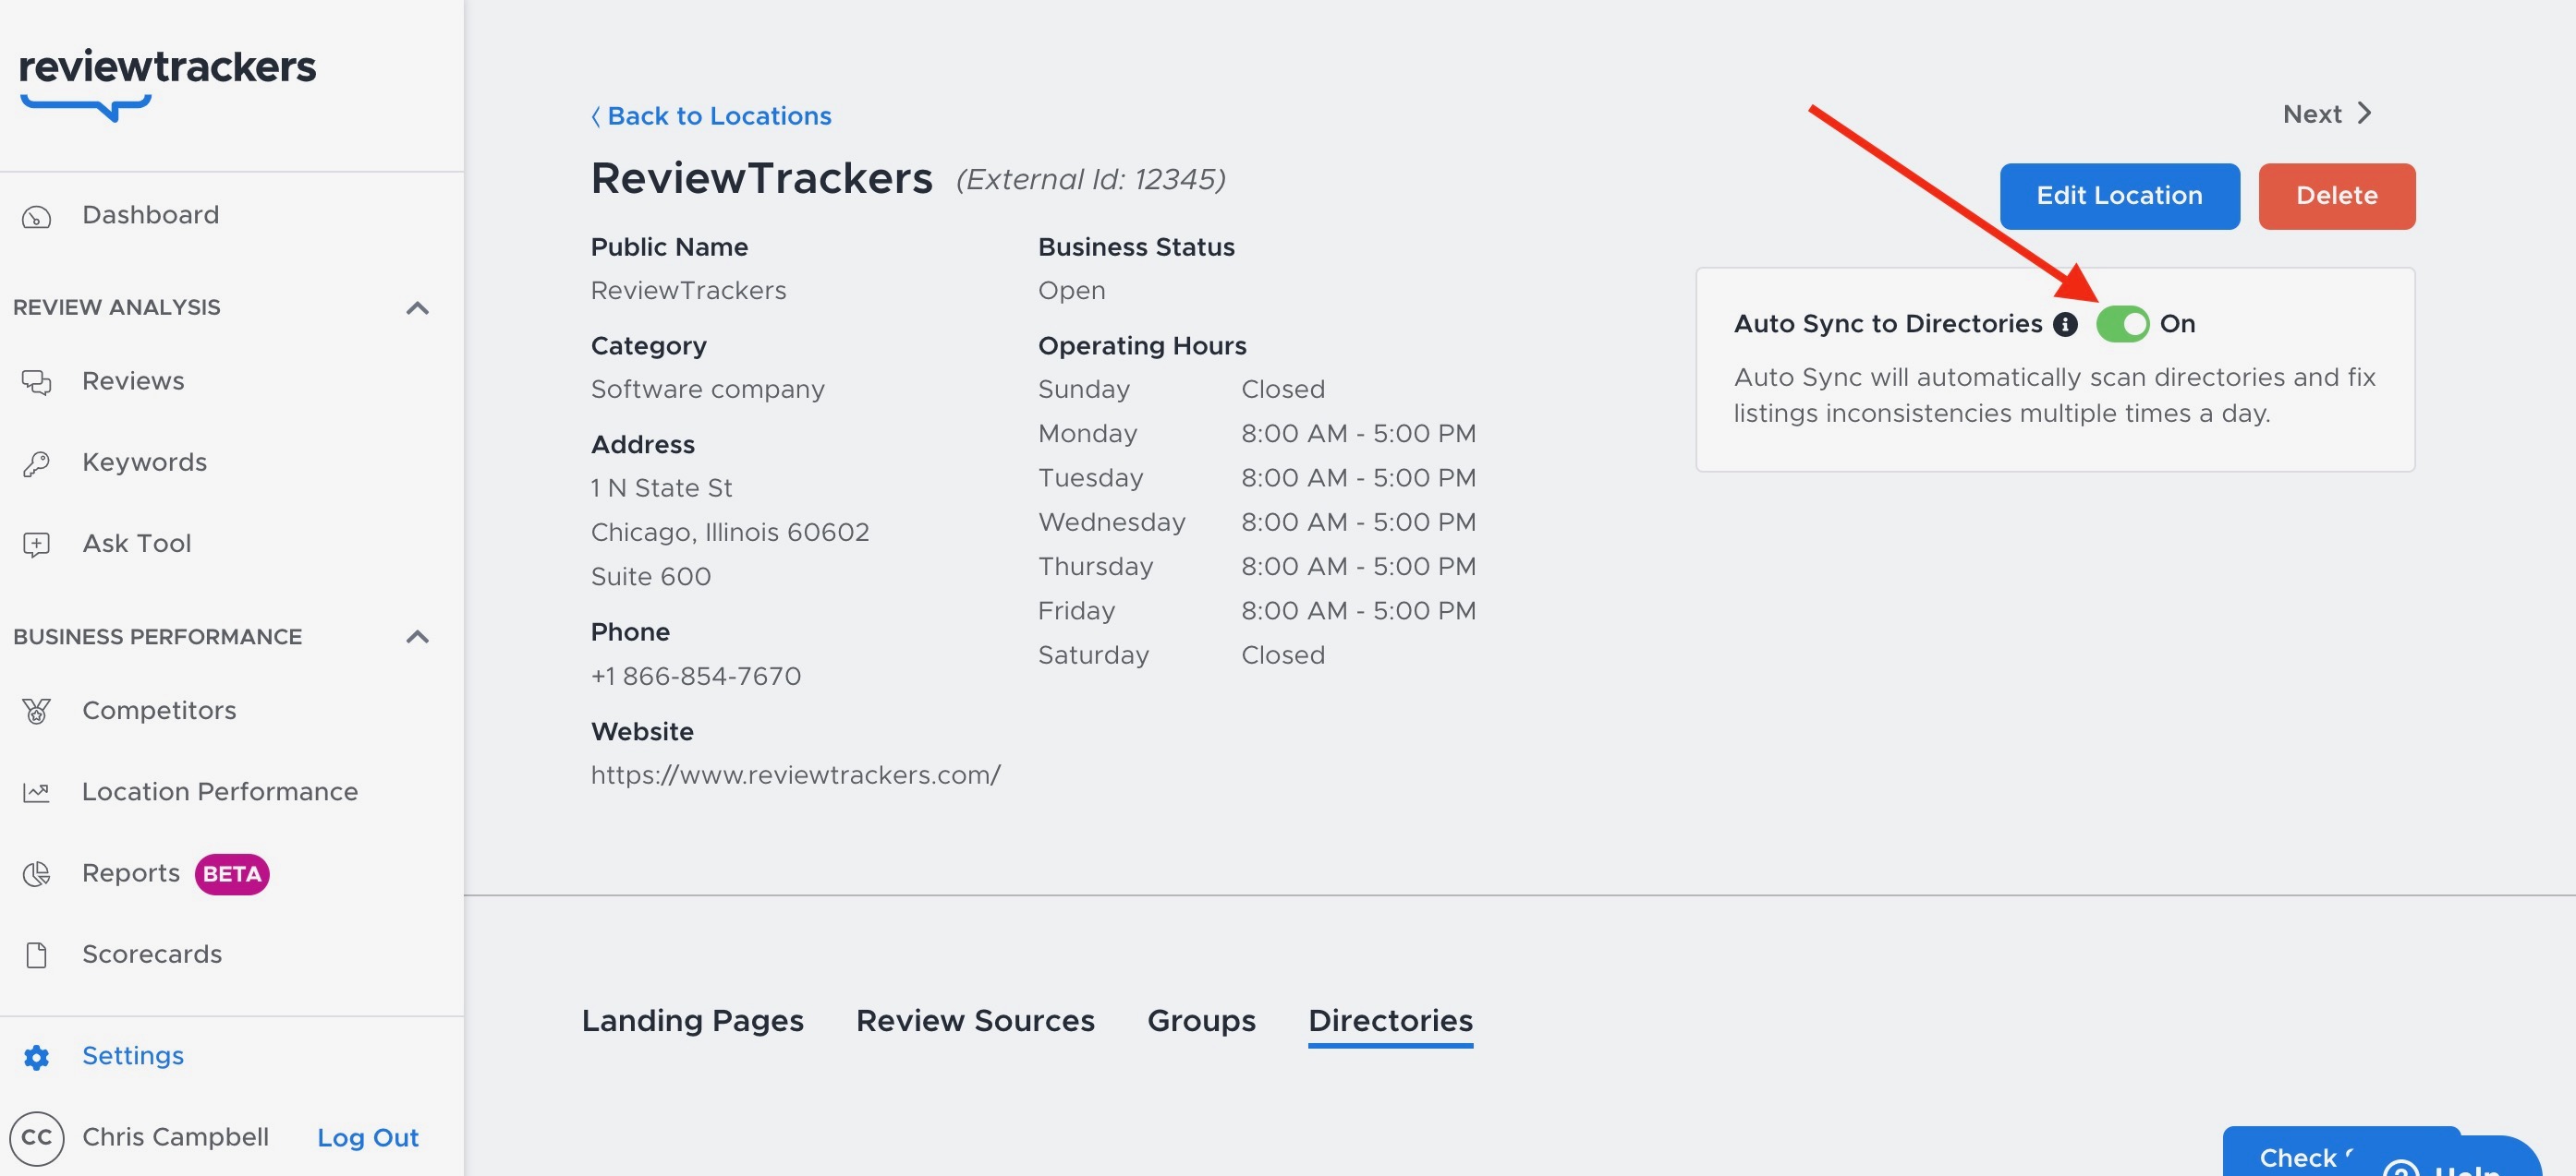Click the Settings gear icon
Screen dimensions: 2576x1176
[36, 1057]
